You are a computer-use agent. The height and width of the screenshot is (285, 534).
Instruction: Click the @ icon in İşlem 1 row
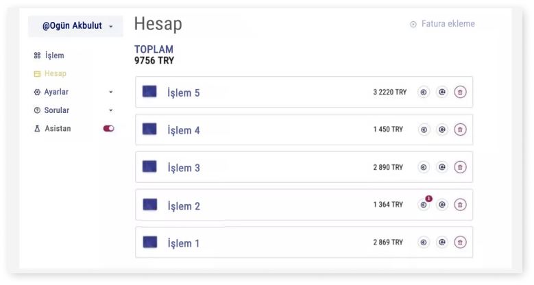442,242
